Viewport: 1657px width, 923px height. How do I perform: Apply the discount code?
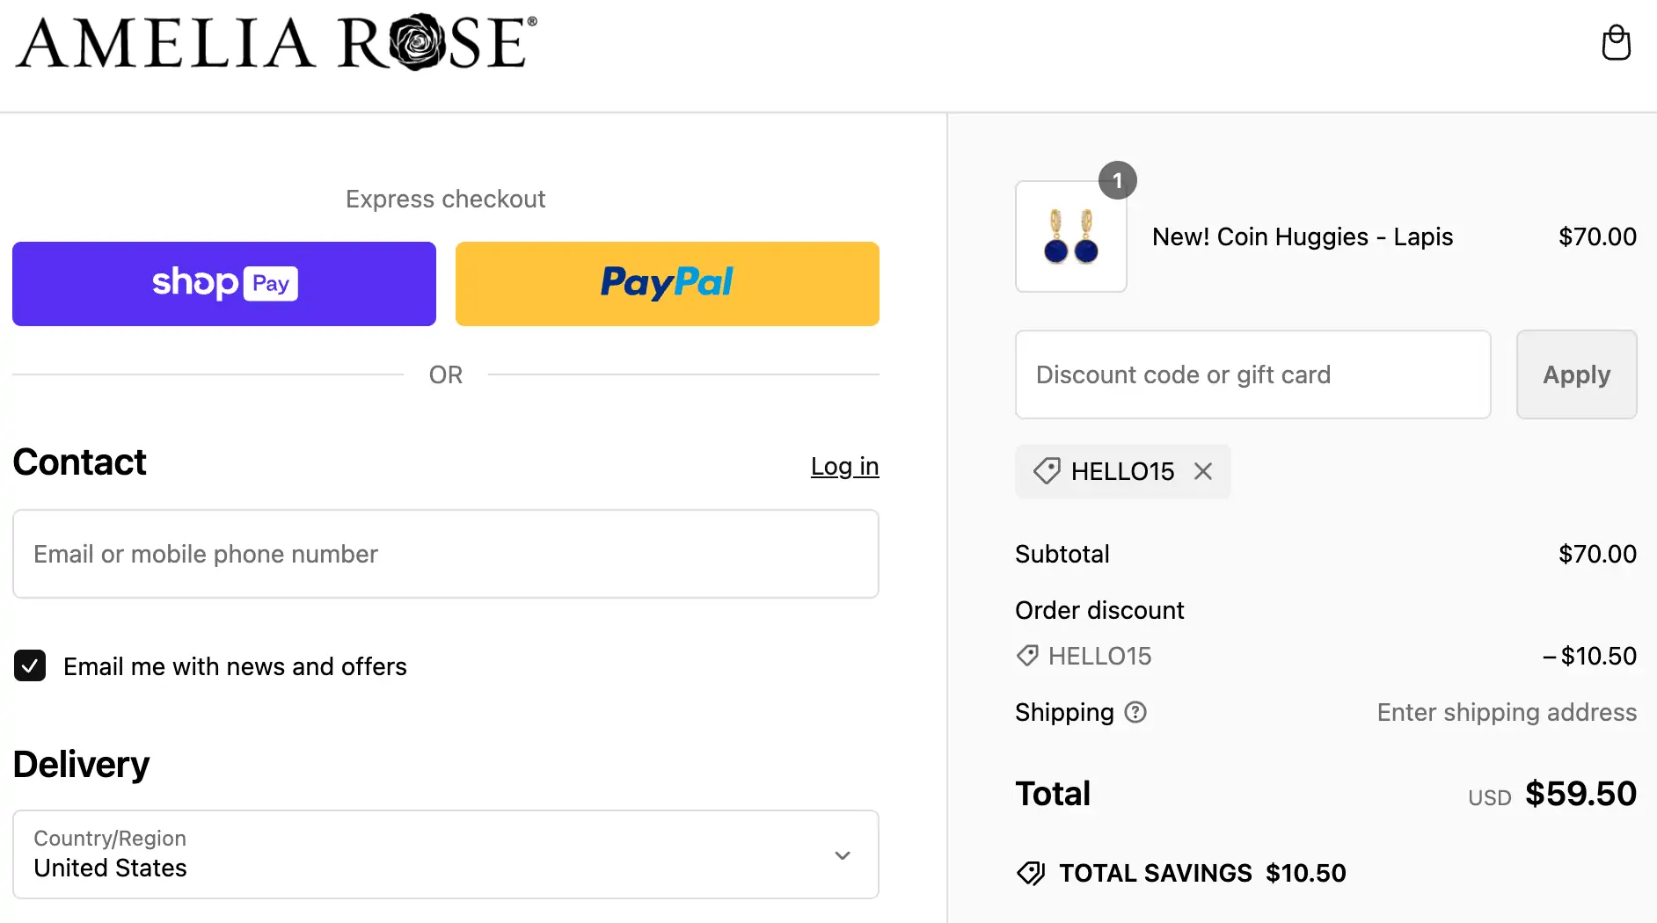(x=1576, y=374)
